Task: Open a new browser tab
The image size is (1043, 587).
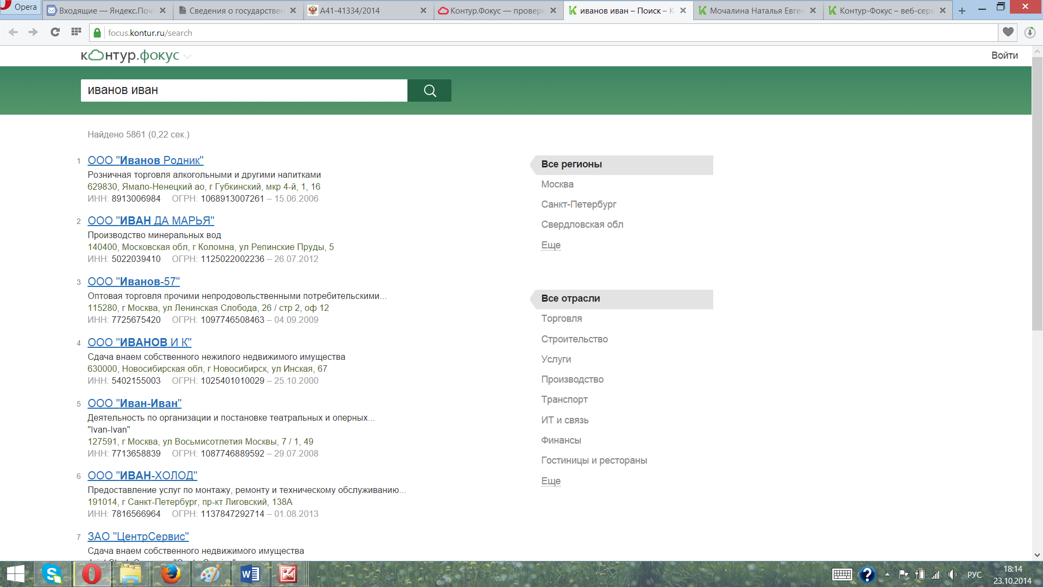Action: pyautogui.click(x=962, y=11)
